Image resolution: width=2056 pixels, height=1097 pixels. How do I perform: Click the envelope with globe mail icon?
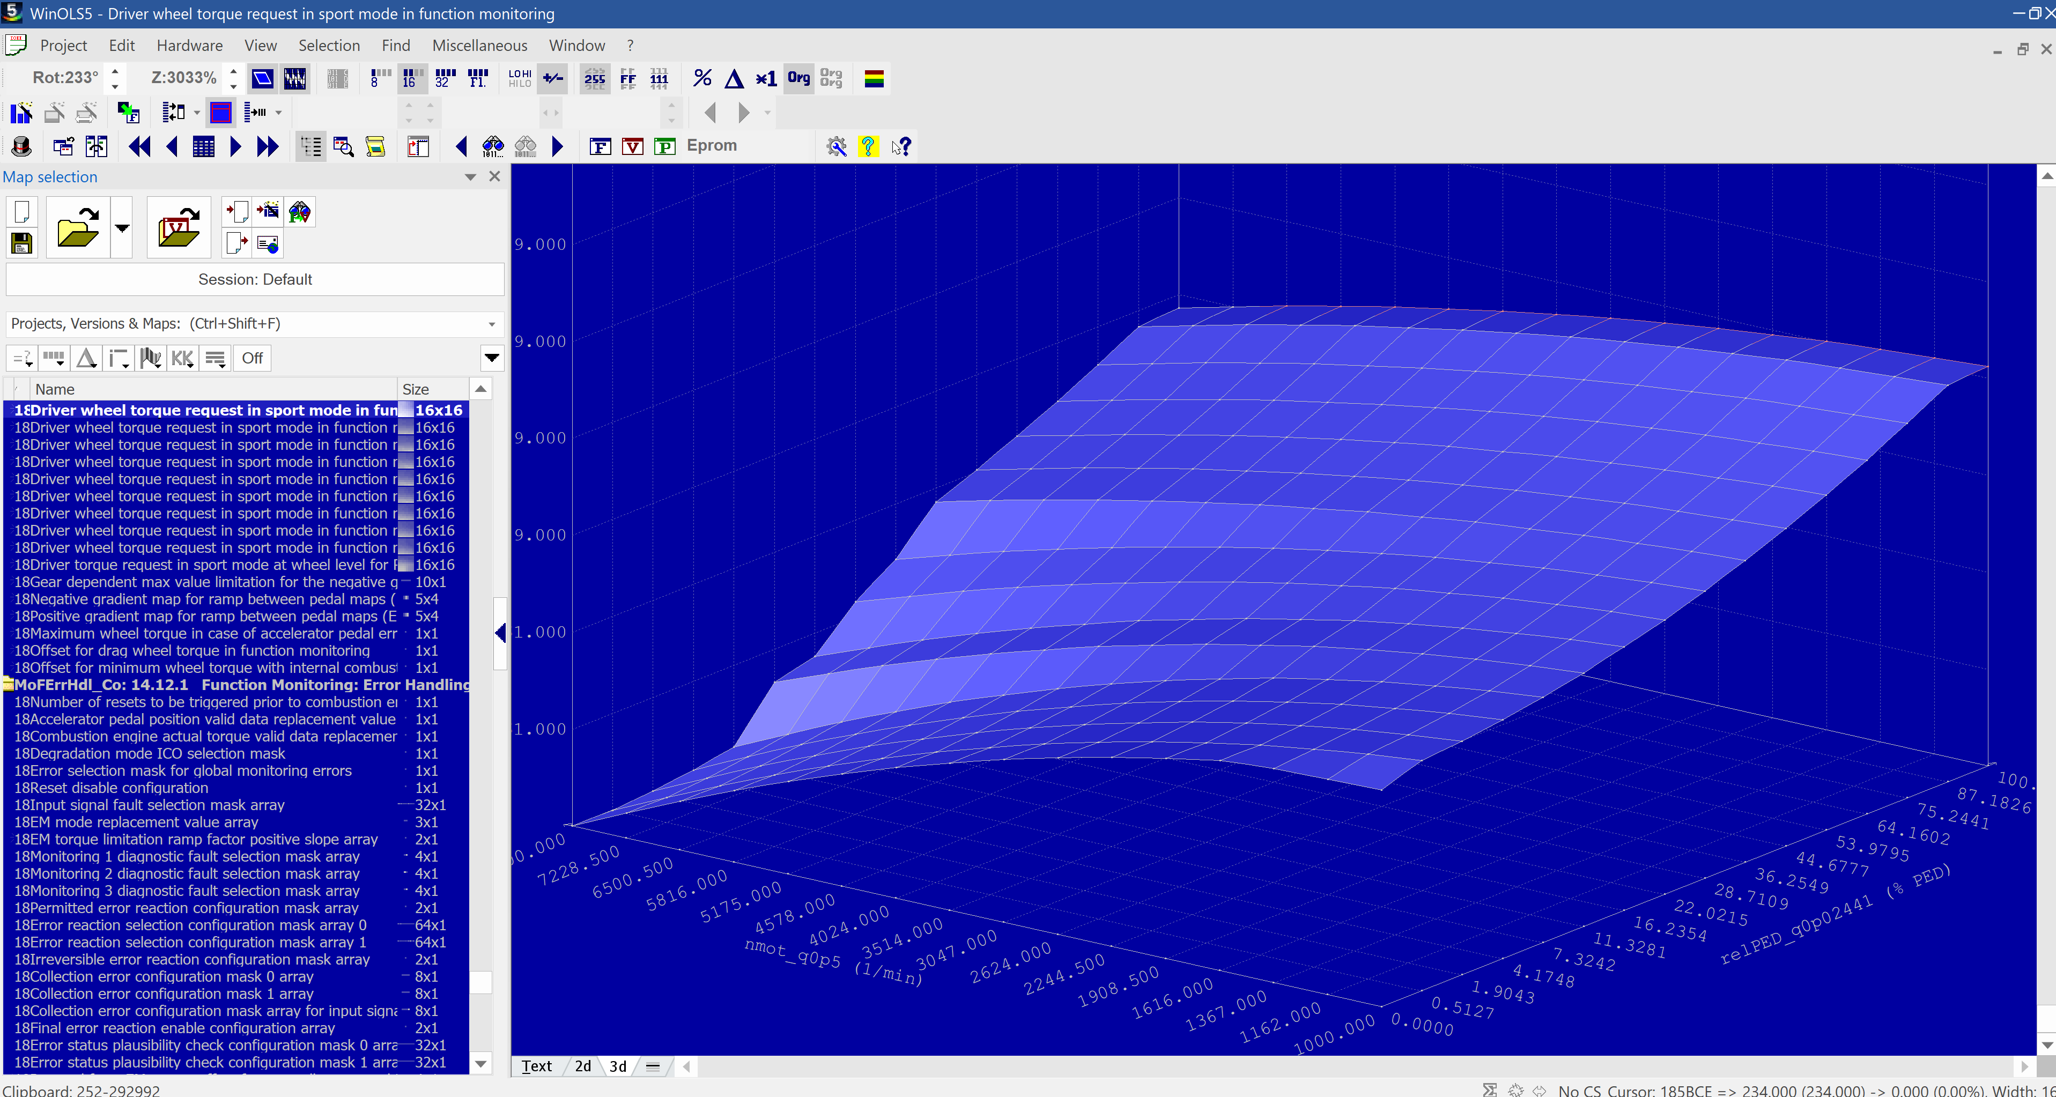268,242
